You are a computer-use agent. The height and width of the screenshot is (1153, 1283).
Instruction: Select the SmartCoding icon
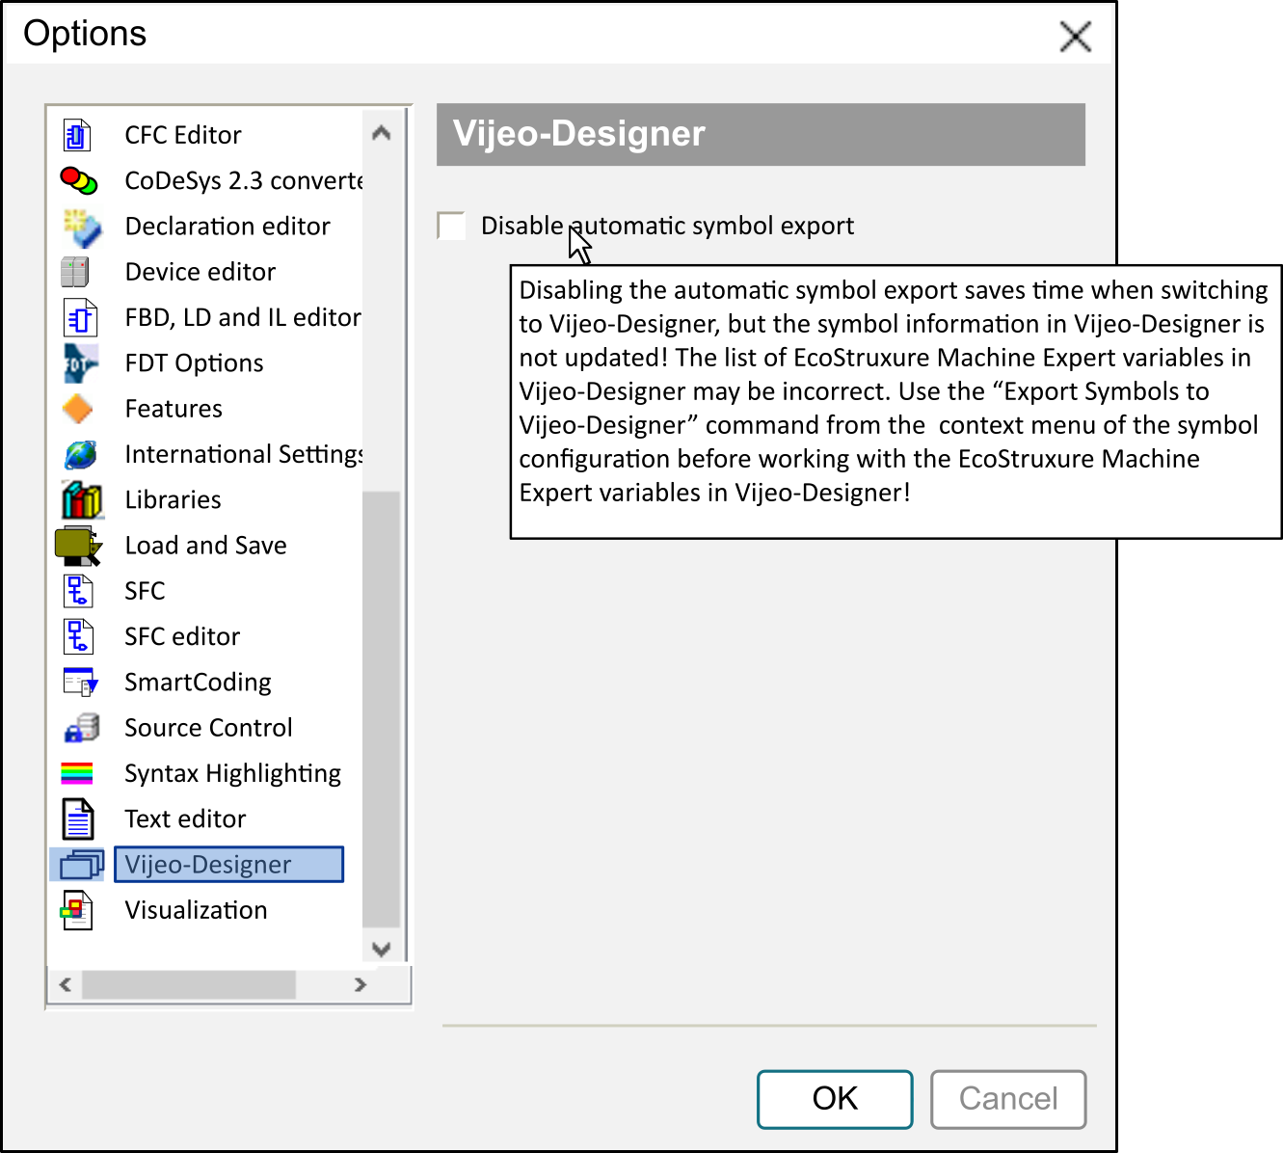point(80,683)
